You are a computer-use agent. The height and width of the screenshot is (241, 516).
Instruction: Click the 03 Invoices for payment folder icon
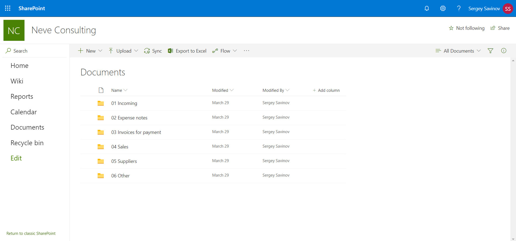click(101, 132)
